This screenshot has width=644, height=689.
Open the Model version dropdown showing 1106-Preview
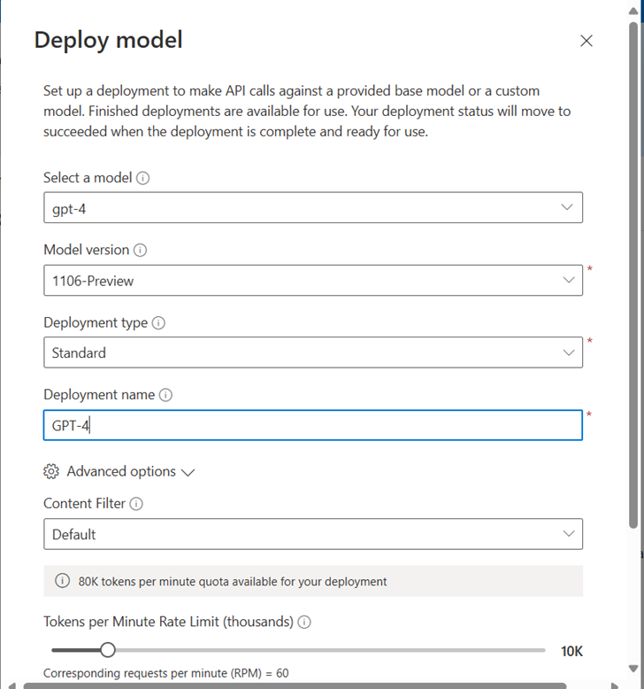click(312, 281)
